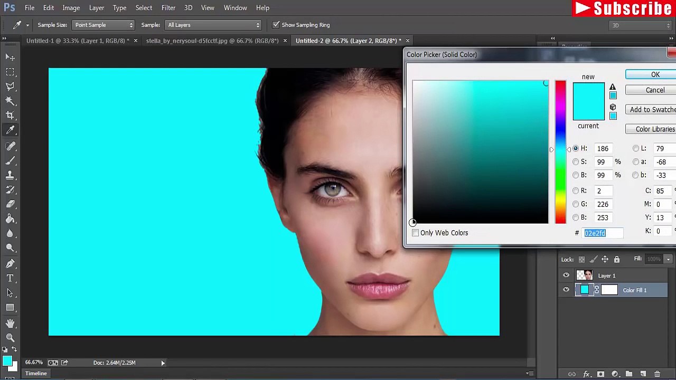Open the File menu
The width and height of the screenshot is (676, 380).
(x=30, y=8)
